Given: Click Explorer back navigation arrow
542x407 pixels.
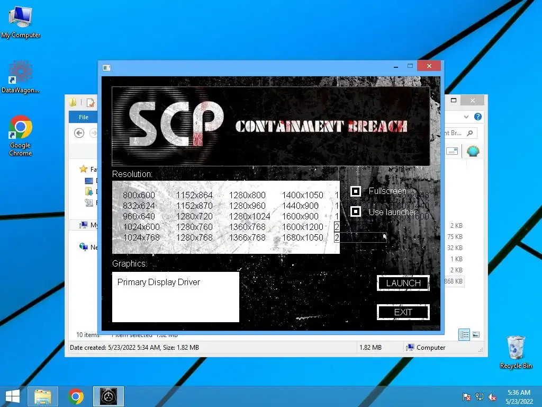Looking at the screenshot, I should (x=79, y=133).
